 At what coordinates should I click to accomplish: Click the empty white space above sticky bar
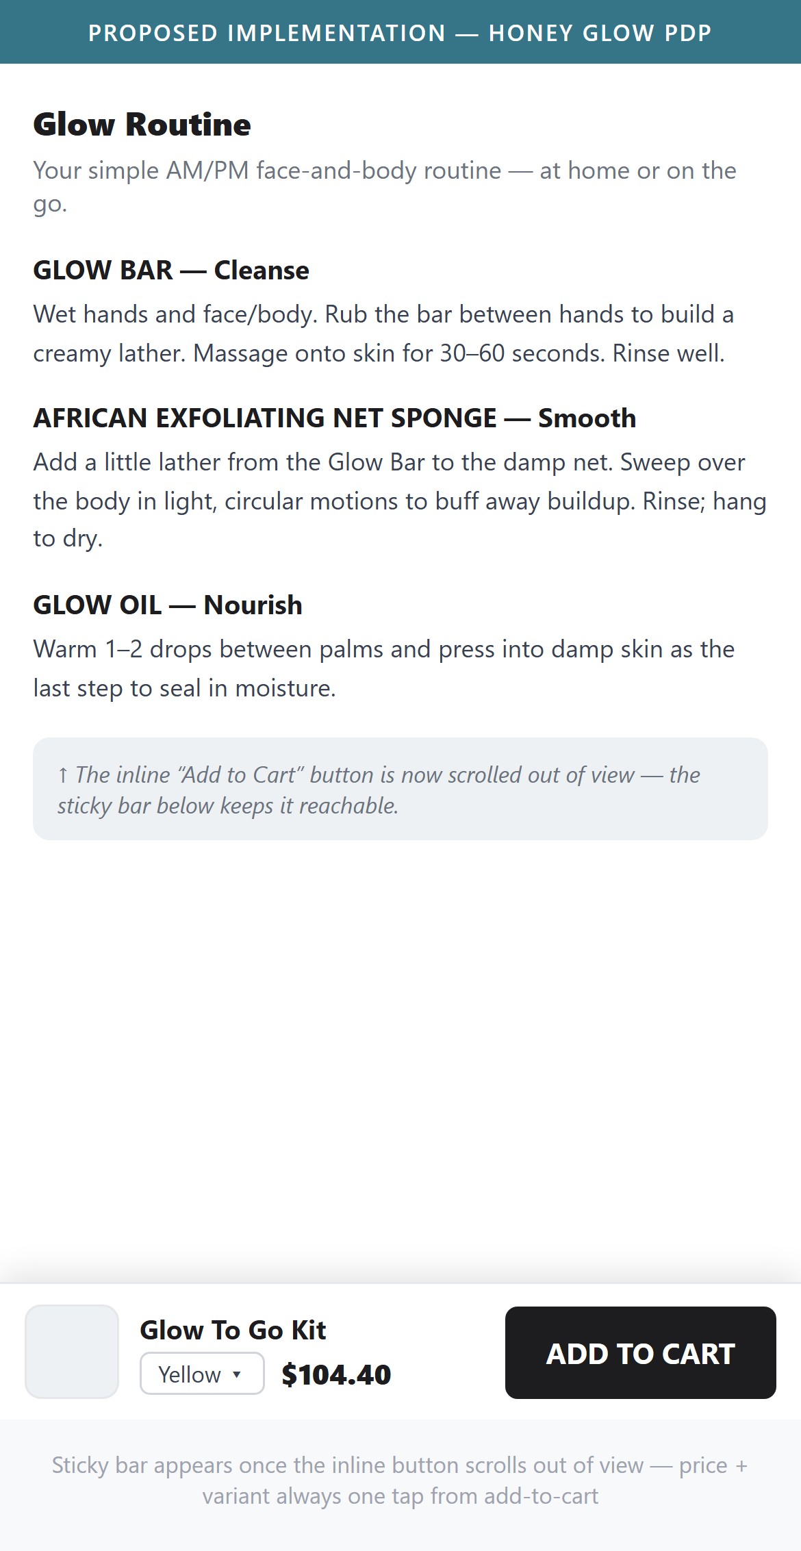pos(400,1061)
